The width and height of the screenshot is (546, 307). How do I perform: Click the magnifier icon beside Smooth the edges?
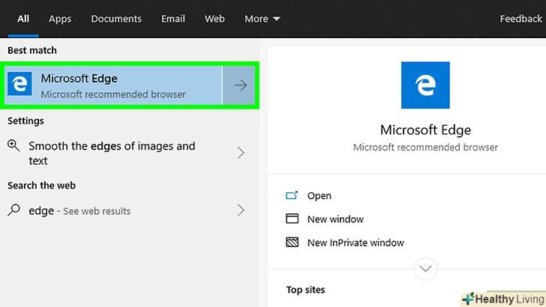click(14, 146)
